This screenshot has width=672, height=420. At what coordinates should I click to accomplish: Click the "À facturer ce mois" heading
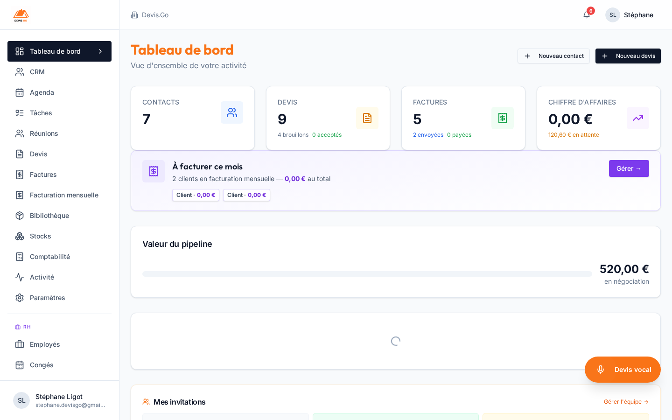(207, 167)
